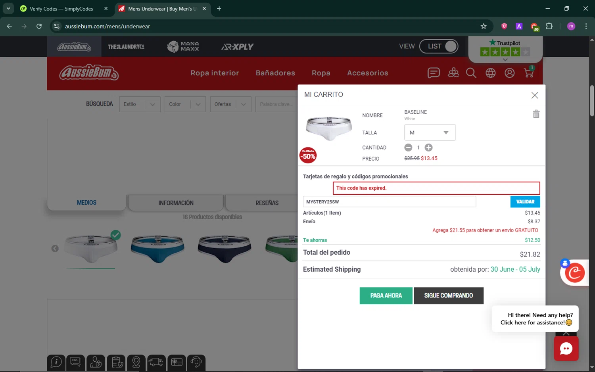Open the red swirl rewards widget
The height and width of the screenshot is (372, 595).
[575, 273]
